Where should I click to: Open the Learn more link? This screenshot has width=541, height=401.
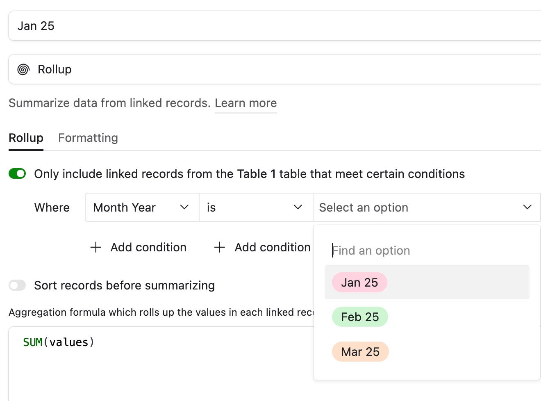click(x=246, y=103)
